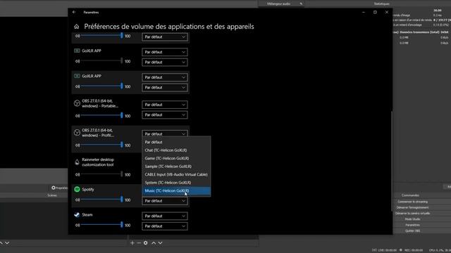Screen dimensions: 451x253
Task: Click the Rainmeter volume slider
Action: coord(101,174)
